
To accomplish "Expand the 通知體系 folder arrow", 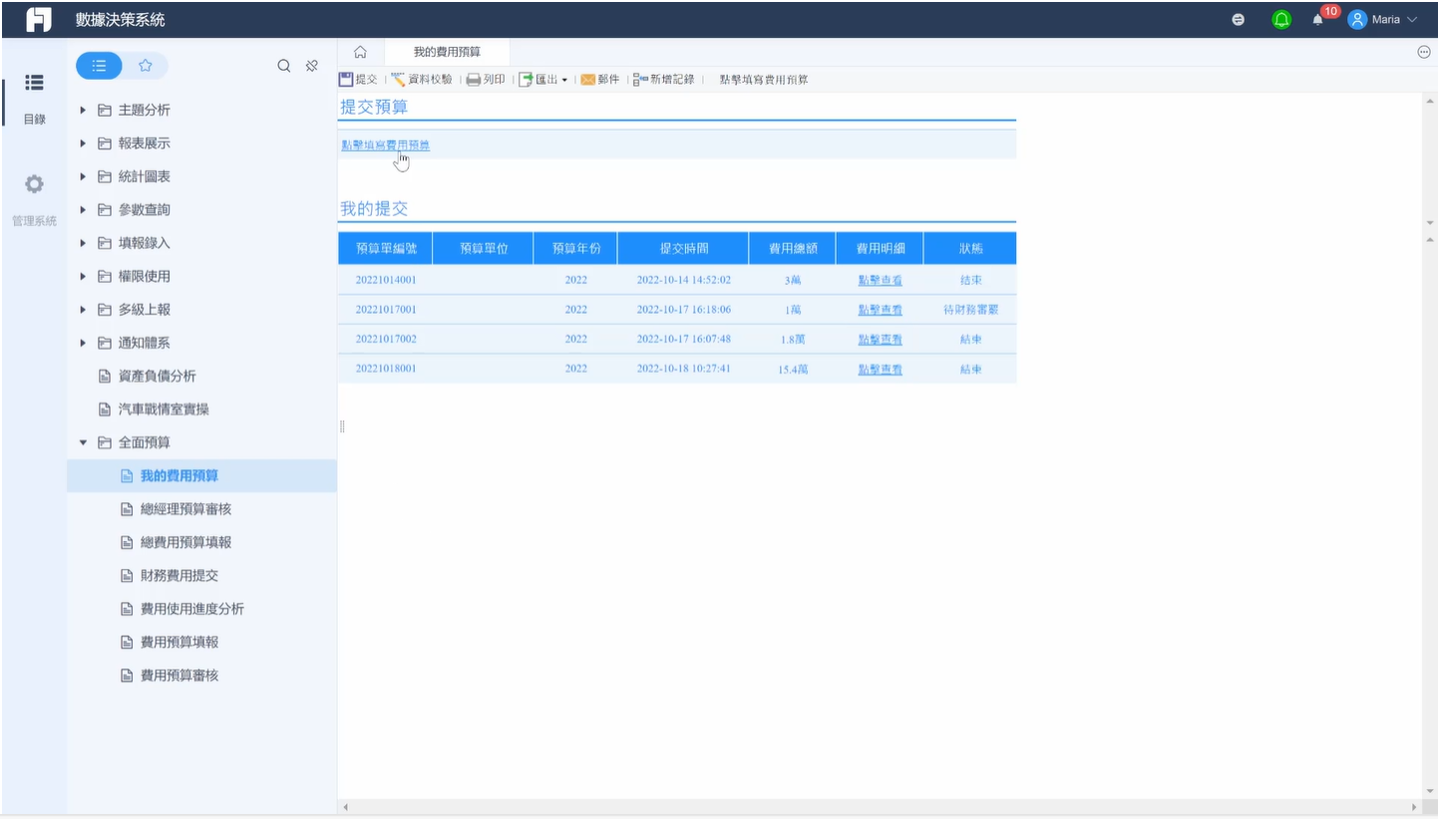I will (x=84, y=343).
